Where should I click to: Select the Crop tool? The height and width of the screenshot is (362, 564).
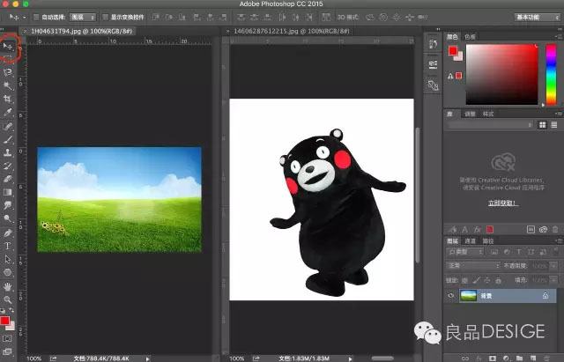(9, 100)
